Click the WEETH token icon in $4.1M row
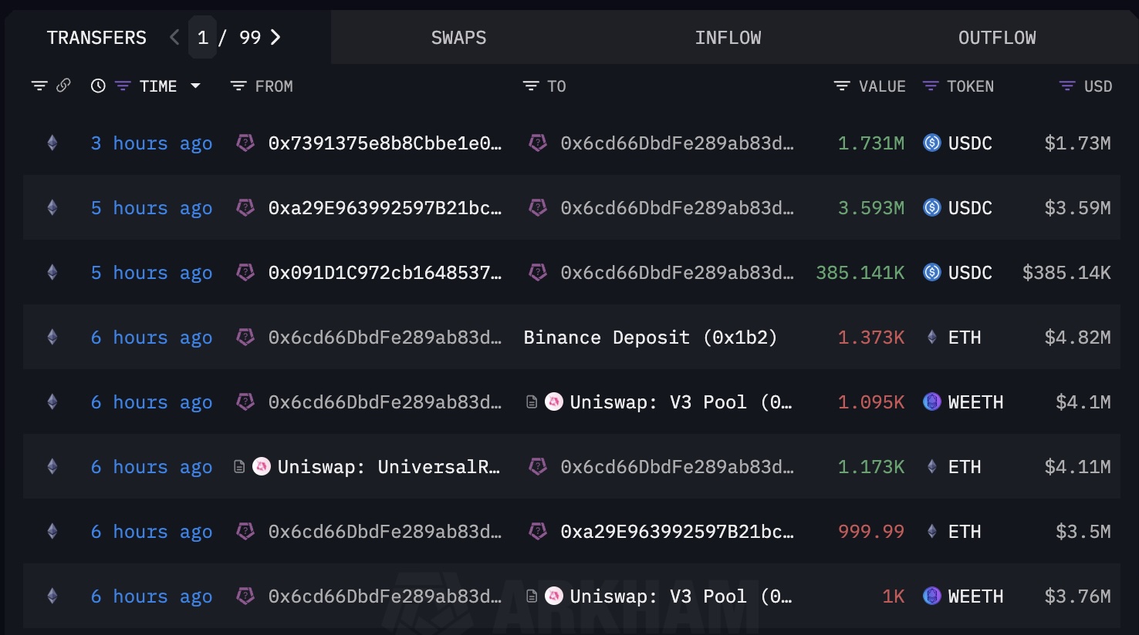 [x=932, y=401]
